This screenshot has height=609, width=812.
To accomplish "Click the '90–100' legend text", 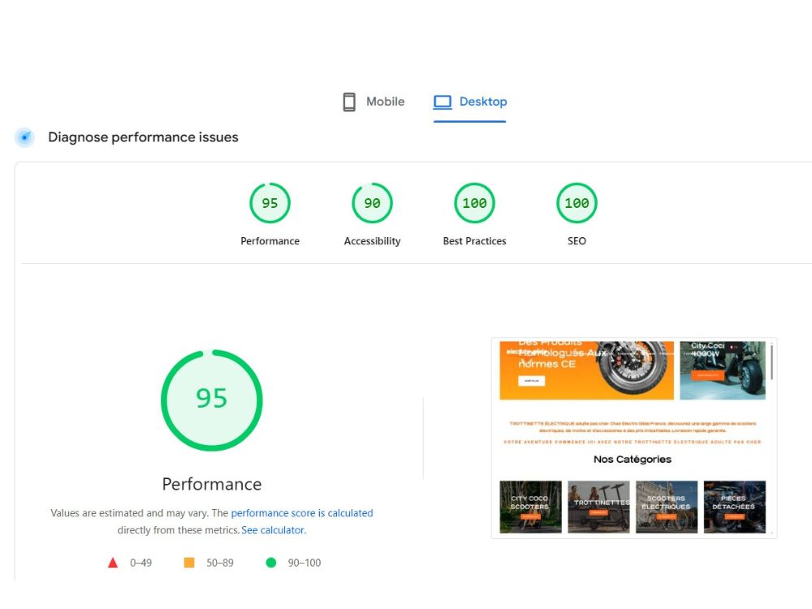I will [x=304, y=563].
